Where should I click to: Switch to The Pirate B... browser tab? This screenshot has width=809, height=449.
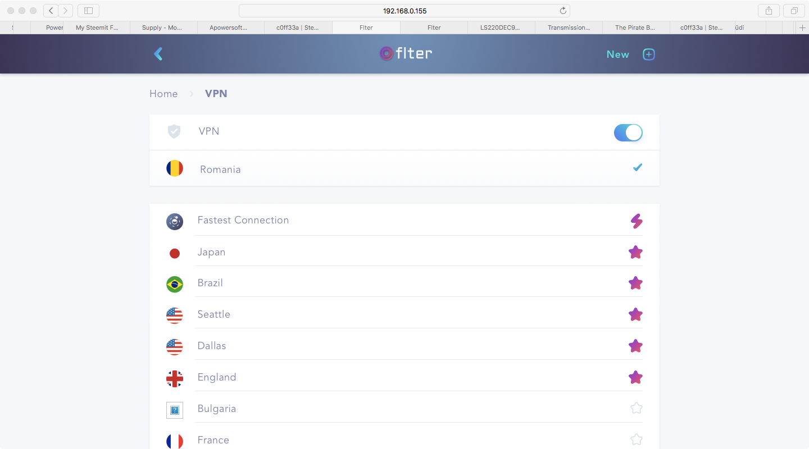636,28
